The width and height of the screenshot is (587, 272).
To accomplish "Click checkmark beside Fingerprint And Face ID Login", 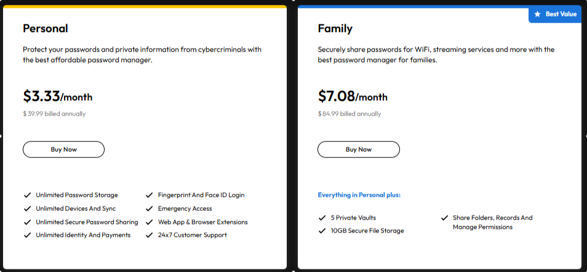I will pyautogui.click(x=150, y=195).
